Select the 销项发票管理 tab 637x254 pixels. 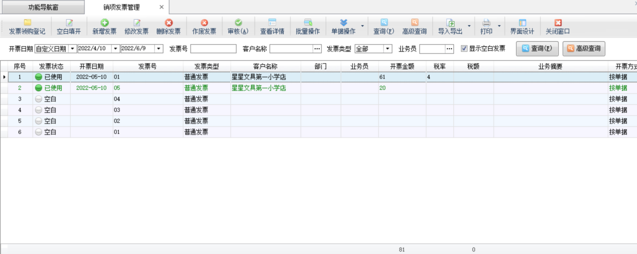pyautogui.click(x=122, y=8)
